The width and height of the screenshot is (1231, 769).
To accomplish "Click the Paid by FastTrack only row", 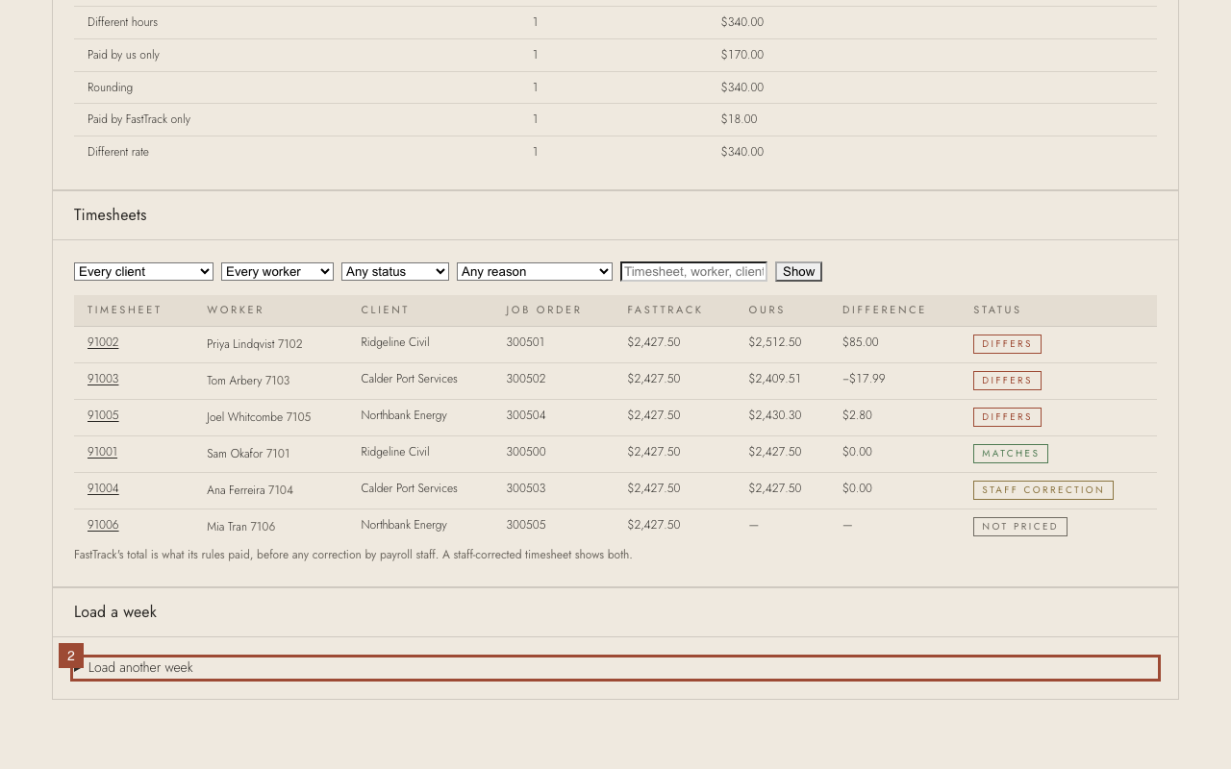I will click(x=615, y=119).
